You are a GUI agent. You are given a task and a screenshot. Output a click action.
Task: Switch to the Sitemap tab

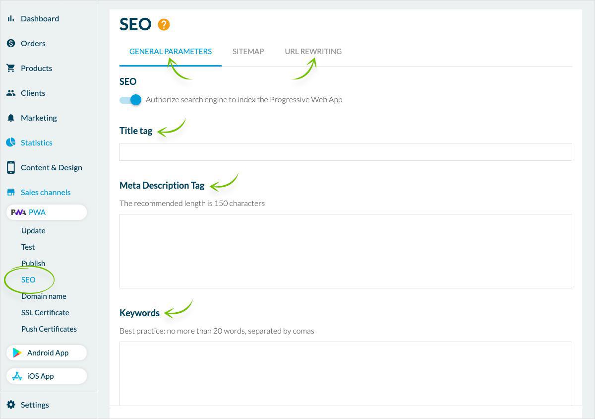coord(248,51)
